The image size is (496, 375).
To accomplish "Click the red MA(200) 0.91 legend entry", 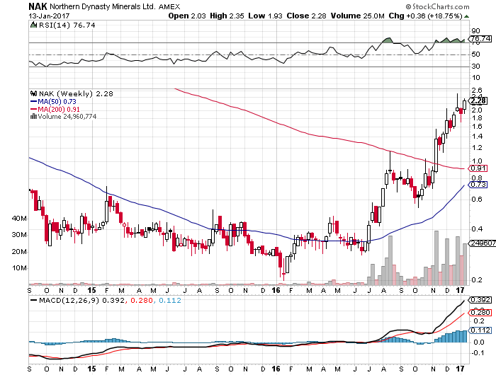I will pos(55,109).
